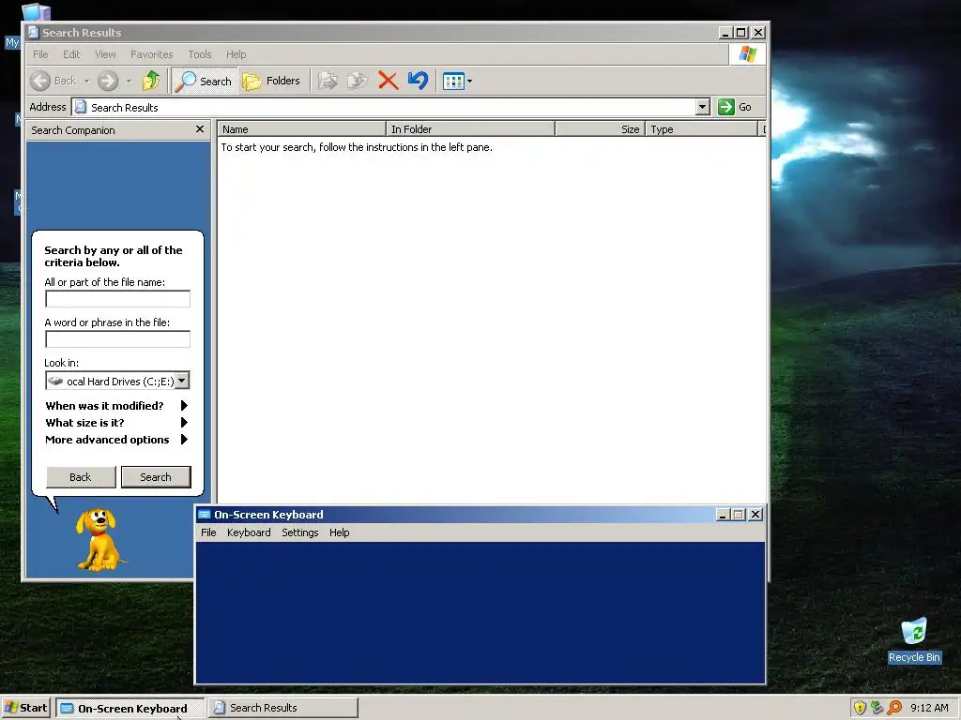
Task: Click the Windows flag logo icon
Action: [747, 54]
